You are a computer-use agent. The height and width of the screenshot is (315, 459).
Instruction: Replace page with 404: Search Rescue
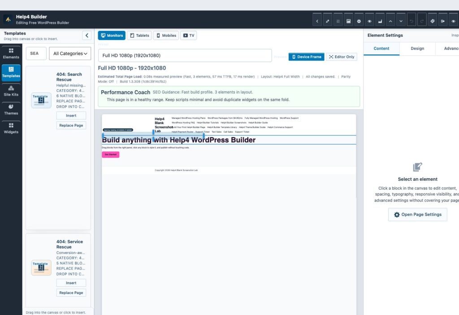click(x=71, y=125)
